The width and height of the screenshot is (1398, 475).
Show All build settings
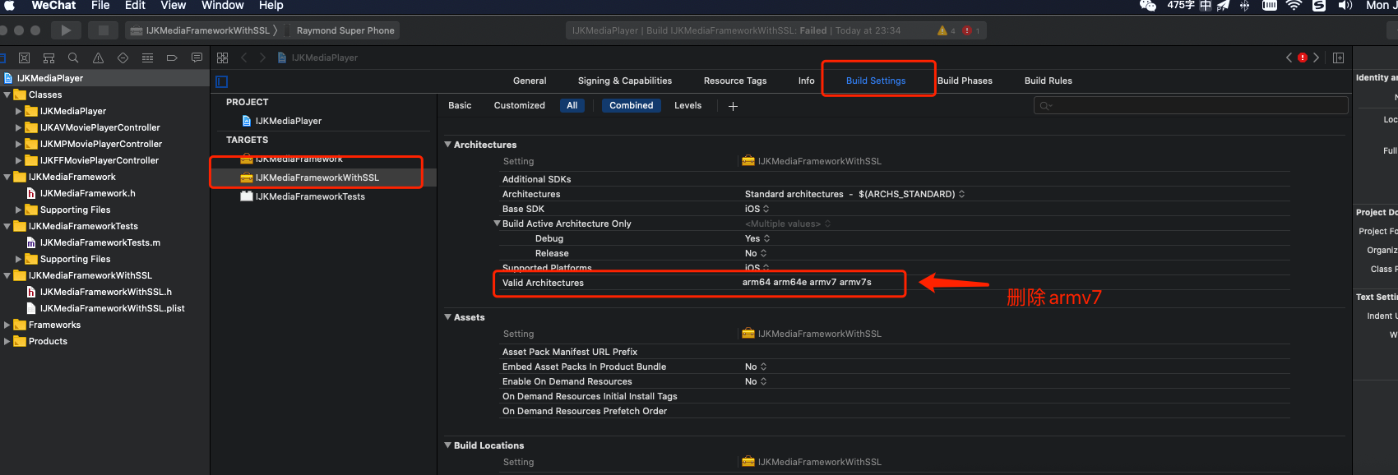point(572,105)
